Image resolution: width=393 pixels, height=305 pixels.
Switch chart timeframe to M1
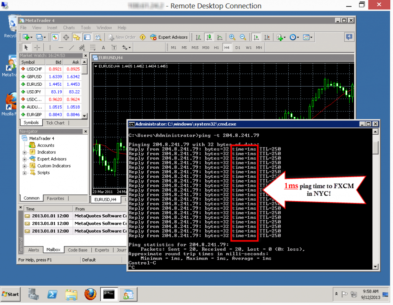[173, 47]
